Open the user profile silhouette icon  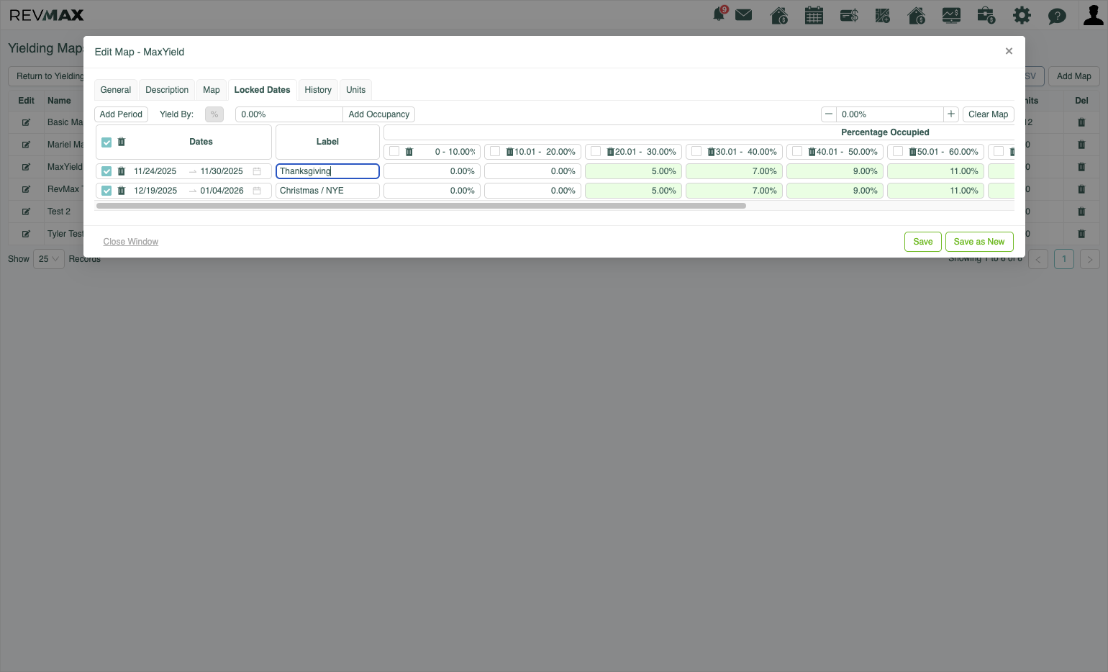click(x=1093, y=15)
